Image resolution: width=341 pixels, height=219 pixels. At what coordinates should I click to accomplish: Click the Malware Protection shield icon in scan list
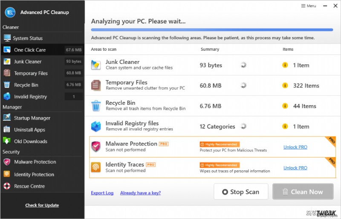[x=96, y=147]
